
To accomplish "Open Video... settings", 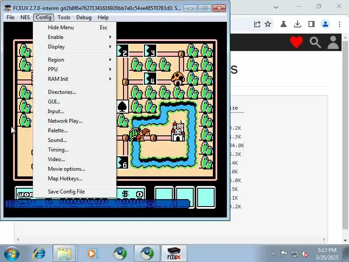I will click(75, 159).
